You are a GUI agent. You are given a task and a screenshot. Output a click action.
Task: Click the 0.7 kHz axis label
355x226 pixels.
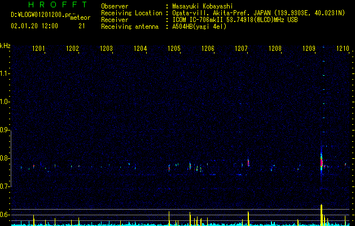[5, 186]
